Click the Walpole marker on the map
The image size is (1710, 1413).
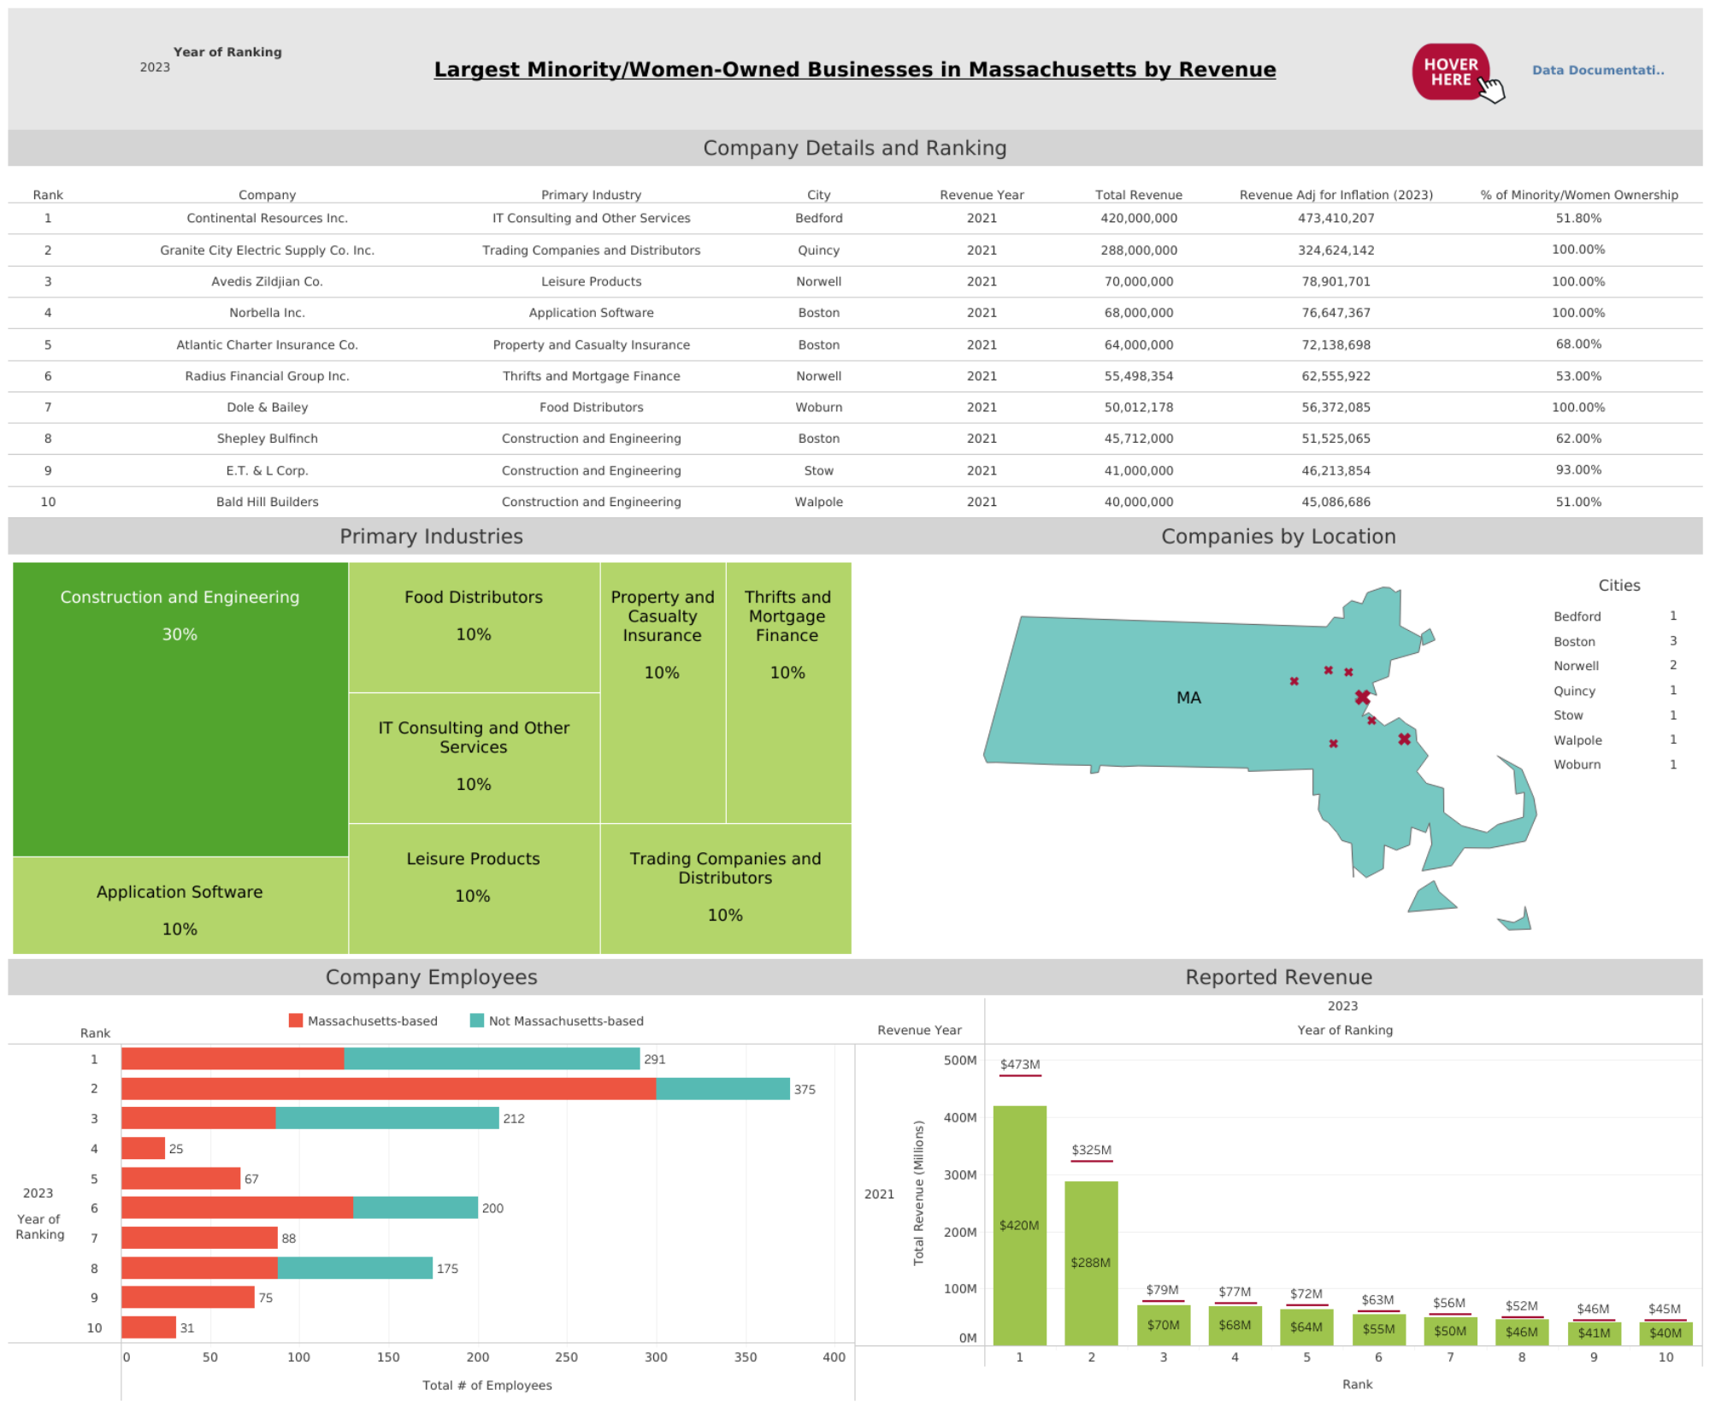1333,744
